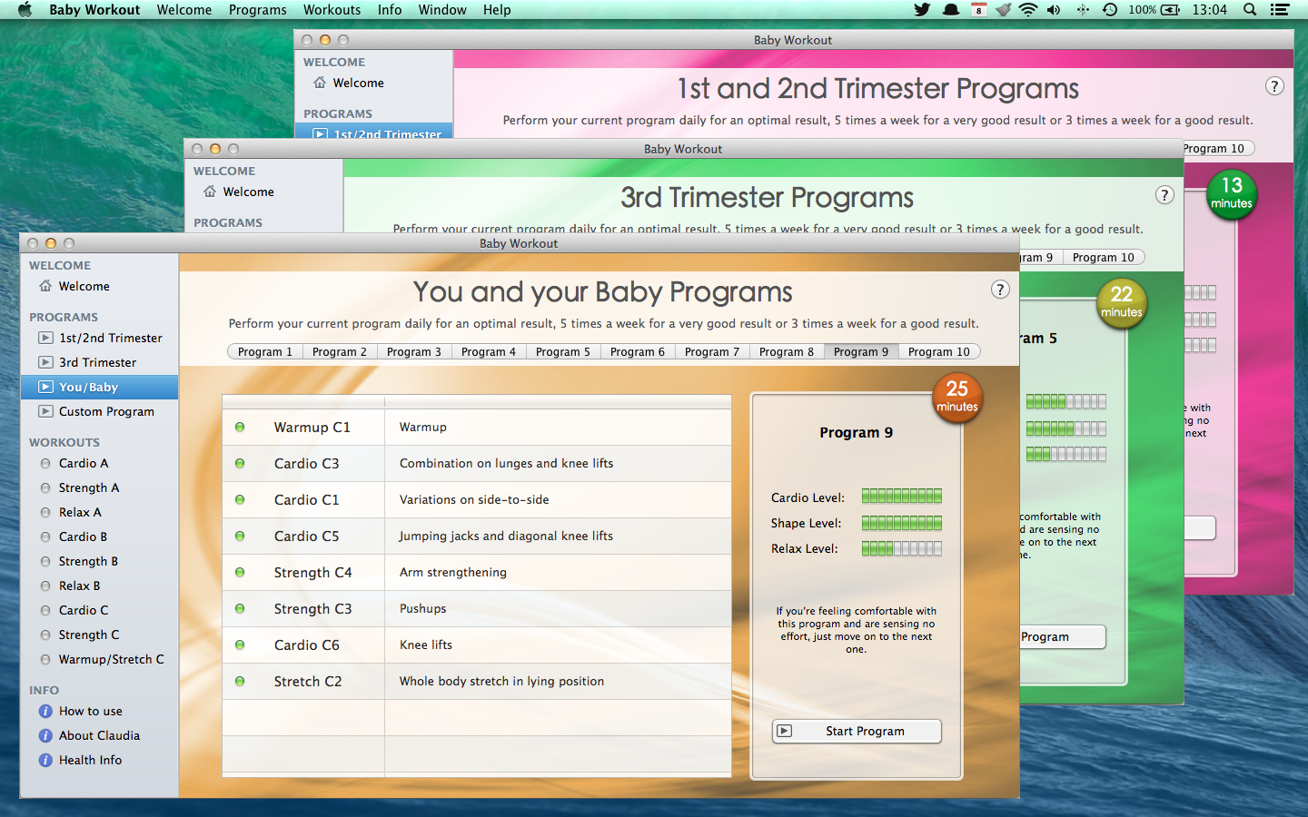
Task: Click help icon in 1st/2nd Trimester window
Action: 1274,86
